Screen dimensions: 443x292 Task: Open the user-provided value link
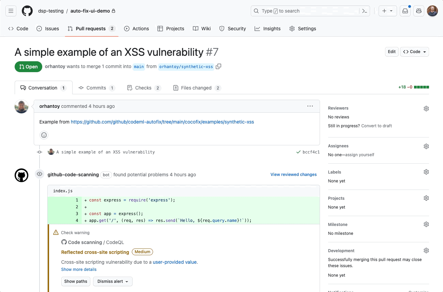[174, 262]
